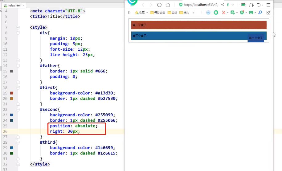The height and width of the screenshot is (171, 282).
Task: Expand the yen shield dropdown
Action: point(246,13)
